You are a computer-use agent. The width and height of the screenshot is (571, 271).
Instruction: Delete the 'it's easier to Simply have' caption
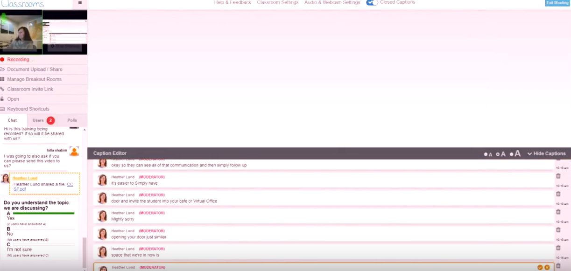point(558,176)
